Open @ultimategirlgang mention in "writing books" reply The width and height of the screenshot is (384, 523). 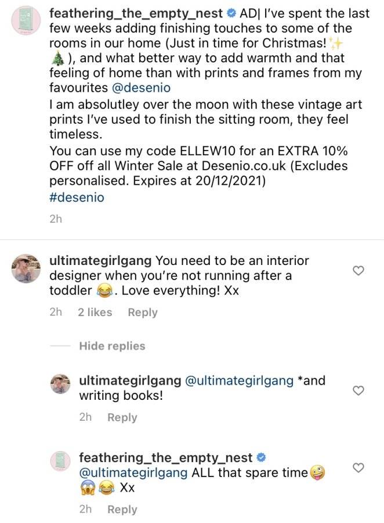click(x=239, y=381)
